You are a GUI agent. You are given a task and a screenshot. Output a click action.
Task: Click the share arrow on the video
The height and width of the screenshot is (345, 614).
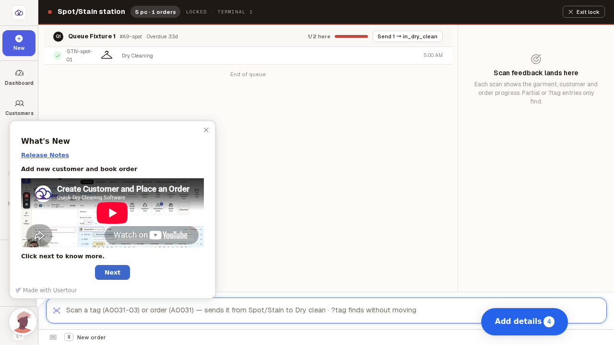click(x=39, y=236)
